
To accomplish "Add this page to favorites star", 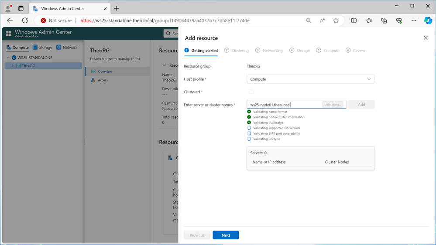I will (x=336, y=20).
